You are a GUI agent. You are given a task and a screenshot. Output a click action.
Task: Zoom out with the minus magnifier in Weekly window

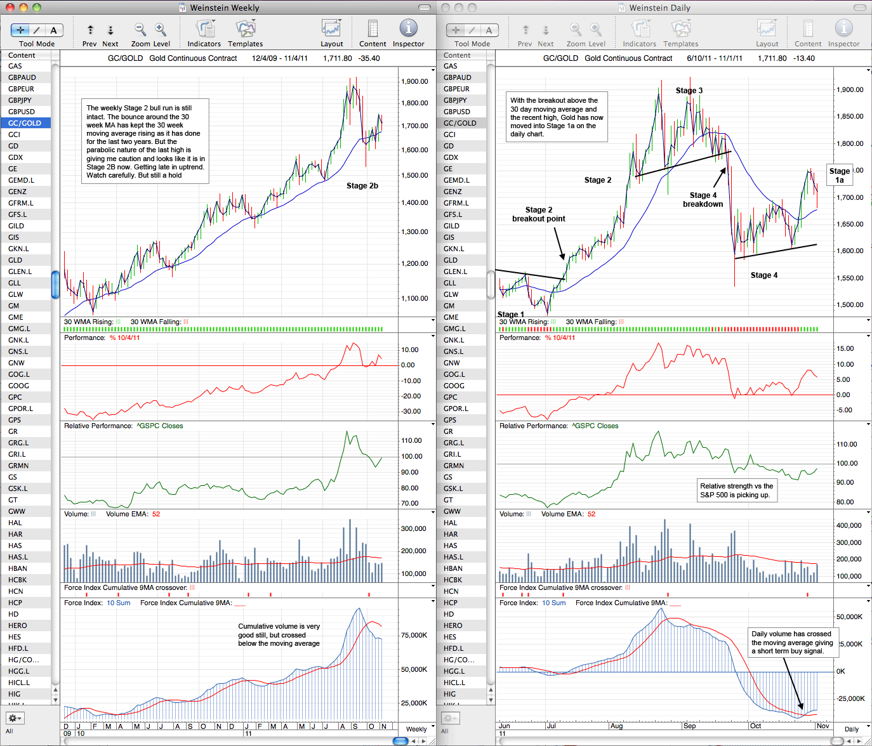coord(140,29)
